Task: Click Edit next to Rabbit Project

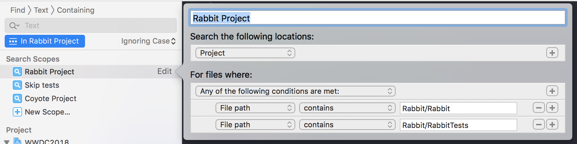Action: coord(165,71)
